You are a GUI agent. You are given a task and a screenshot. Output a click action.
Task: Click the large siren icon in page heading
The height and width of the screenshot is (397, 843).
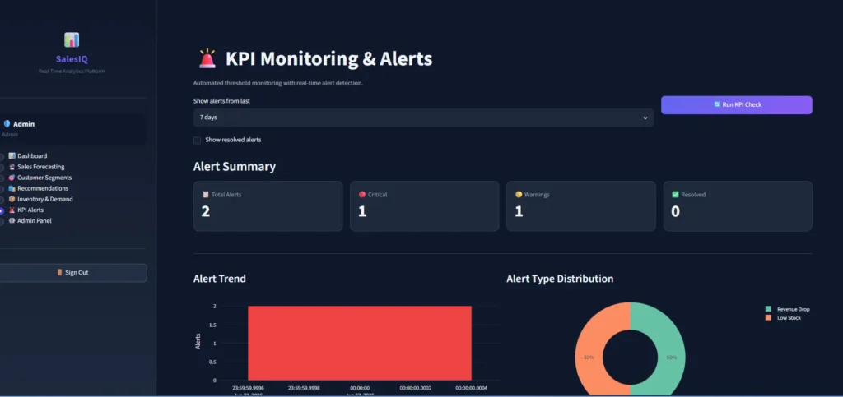[207, 59]
